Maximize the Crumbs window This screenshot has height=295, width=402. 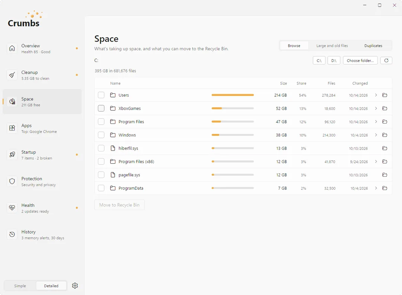pyautogui.click(x=379, y=5)
